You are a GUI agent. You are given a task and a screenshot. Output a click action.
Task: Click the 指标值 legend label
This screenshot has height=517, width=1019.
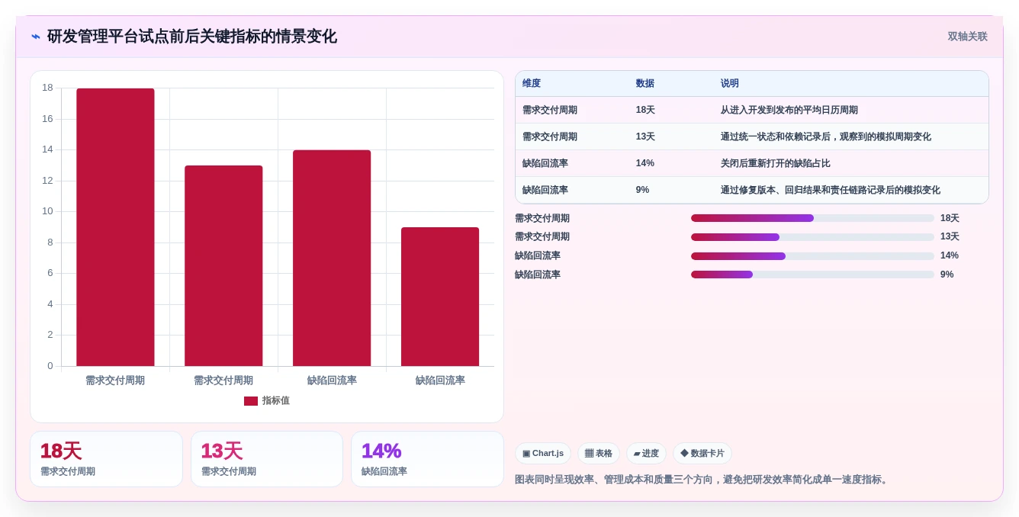pos(276,401)
